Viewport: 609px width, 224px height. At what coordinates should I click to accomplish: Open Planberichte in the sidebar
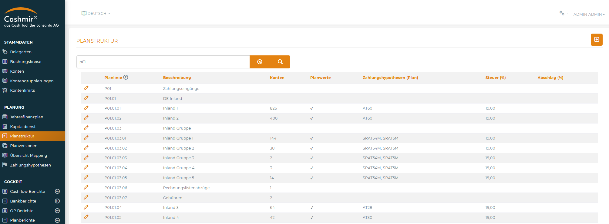(x=22, y=220)
